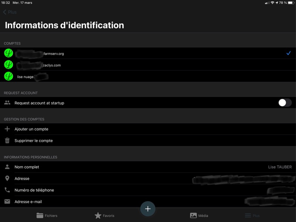Click the avatar icon of farmserv.org account
This screenshot has width=296, height=222.
click(9, 54)
